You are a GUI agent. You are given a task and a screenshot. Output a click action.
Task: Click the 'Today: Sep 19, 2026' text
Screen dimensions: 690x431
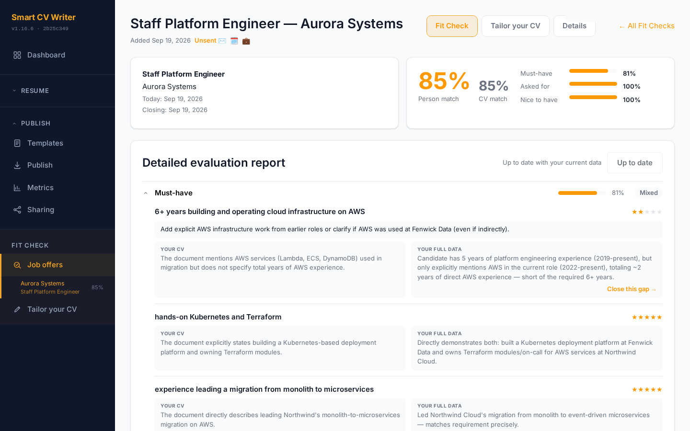(x=172, y=99)
